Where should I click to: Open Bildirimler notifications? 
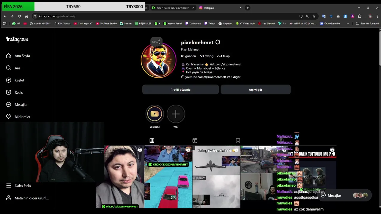tap(18, 117)
